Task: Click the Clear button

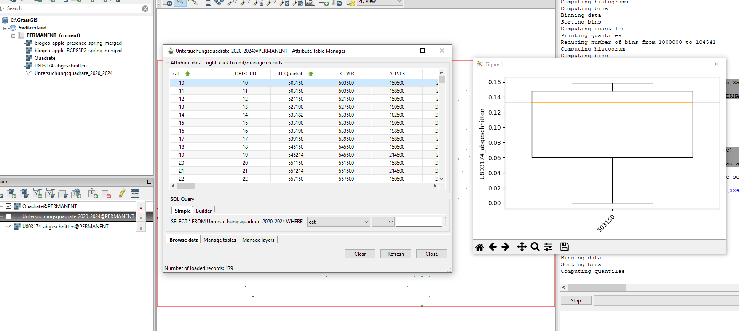Action: click(360, 254)
